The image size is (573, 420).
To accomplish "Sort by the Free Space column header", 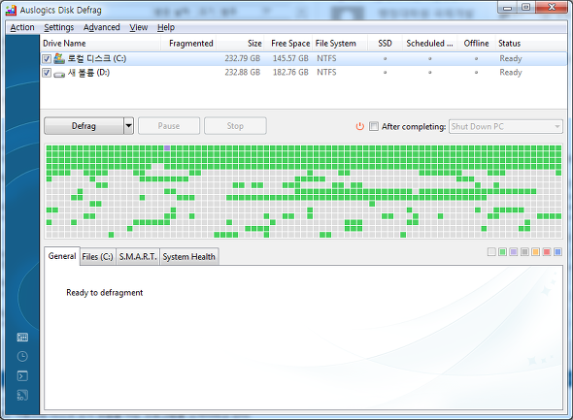I will pyautogui.click(x=288, y=44).
